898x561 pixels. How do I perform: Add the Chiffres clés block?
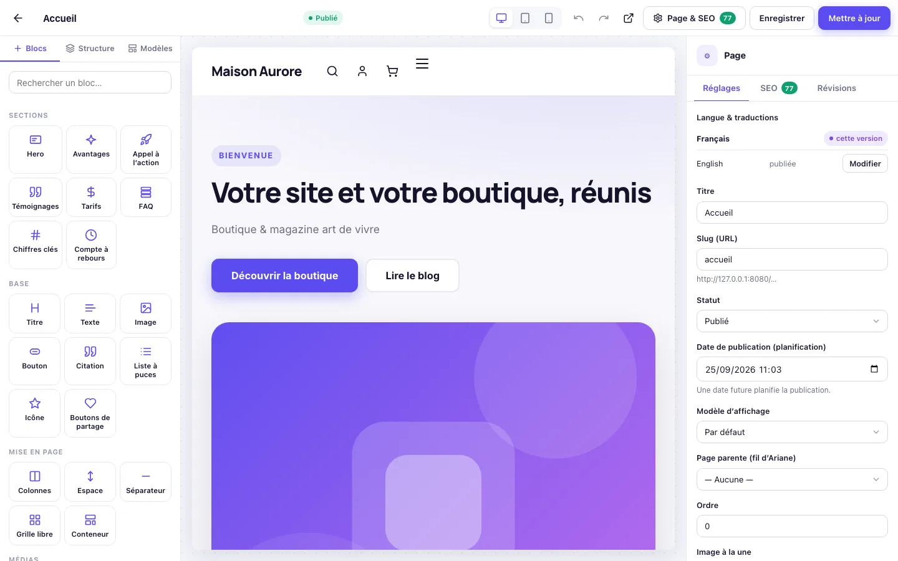pyautogui.click(x=36, y=245)
